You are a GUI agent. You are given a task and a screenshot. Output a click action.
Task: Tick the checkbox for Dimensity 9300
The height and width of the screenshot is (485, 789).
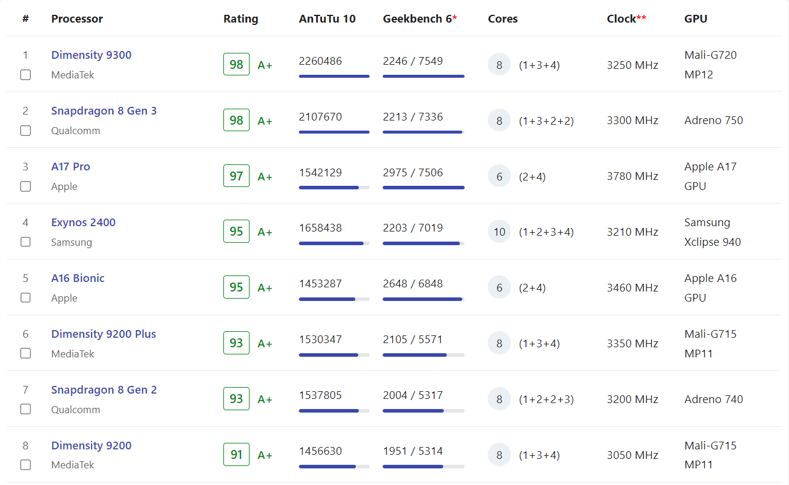click(26, 75)
